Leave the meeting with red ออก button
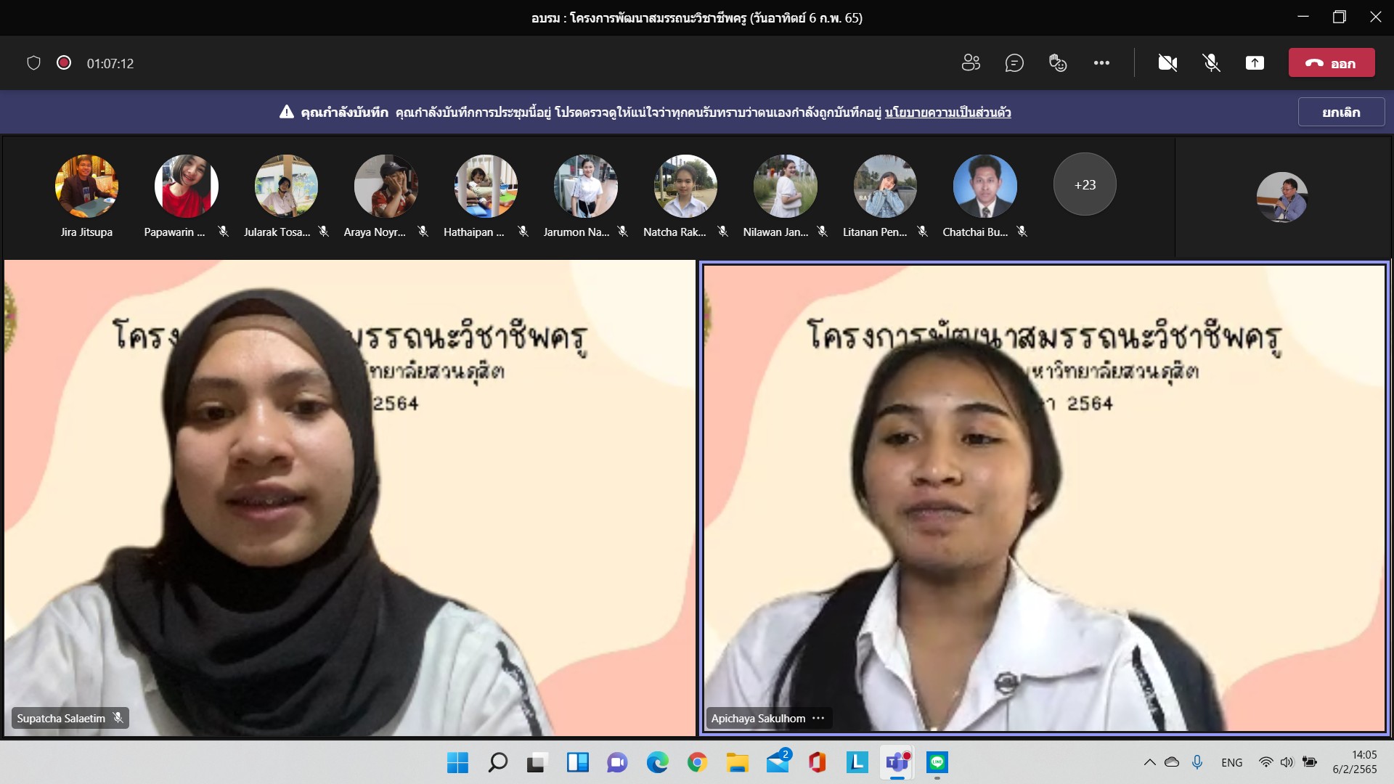The width and height of the screenshot is (1394, 784). [1332, 63]
